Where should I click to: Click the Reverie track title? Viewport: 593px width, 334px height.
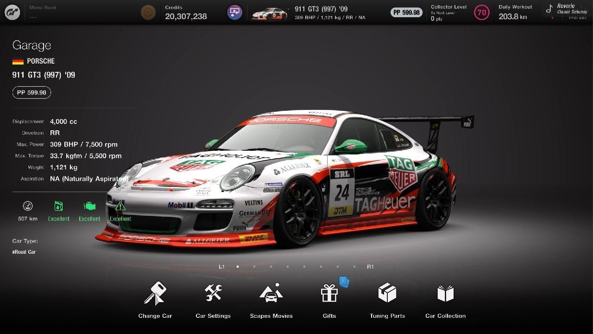566,6
